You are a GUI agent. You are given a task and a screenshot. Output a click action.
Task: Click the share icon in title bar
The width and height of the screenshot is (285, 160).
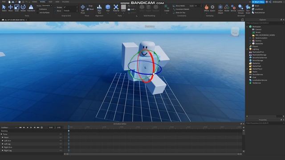pos(270,2)
